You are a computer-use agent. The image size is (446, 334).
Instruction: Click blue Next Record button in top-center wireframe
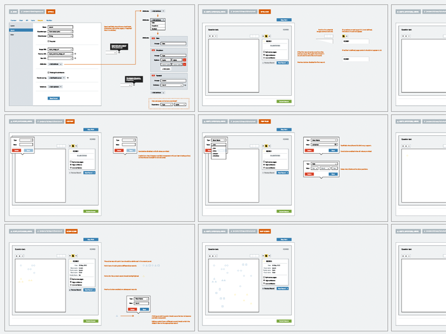283,63
